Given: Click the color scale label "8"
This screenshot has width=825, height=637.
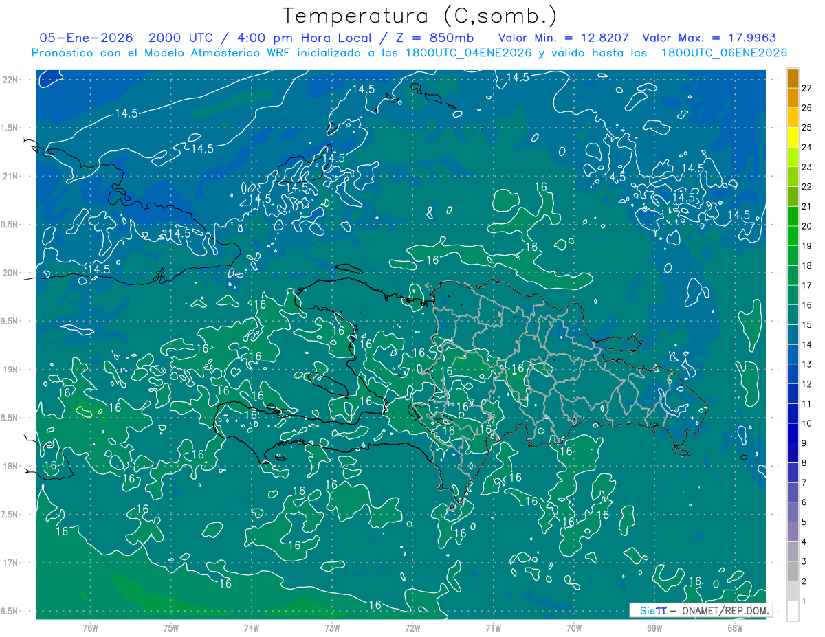Looking at the screenshot, I should click(x=804, y=462).
